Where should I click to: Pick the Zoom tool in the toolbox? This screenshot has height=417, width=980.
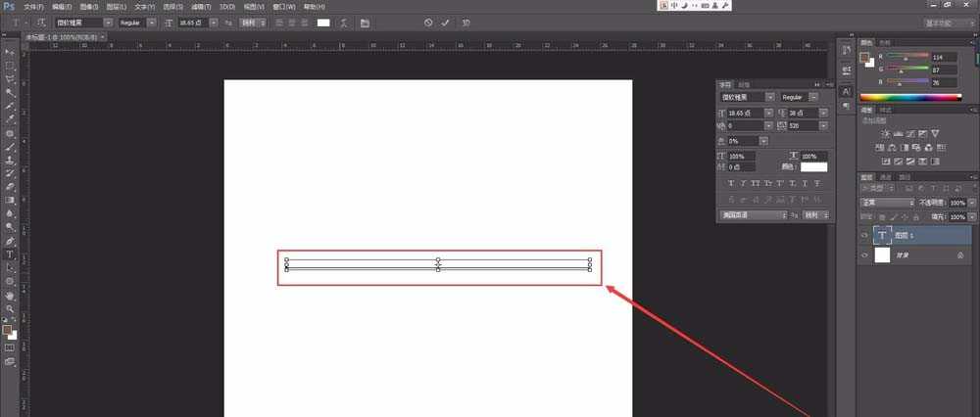tap(10, 308)
